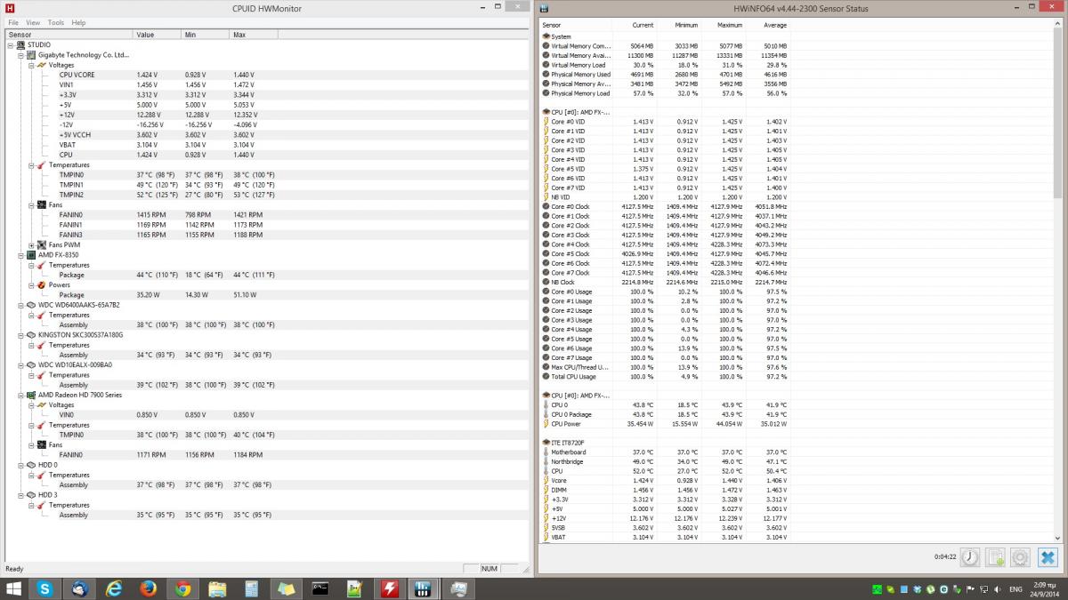Collapse Powers under AMD FX-8350
The image size is (1068, 600).
30,284
